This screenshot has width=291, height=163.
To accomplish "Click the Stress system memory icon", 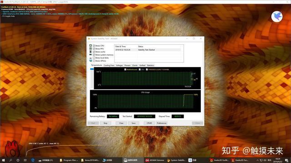I will coord(90,55).
